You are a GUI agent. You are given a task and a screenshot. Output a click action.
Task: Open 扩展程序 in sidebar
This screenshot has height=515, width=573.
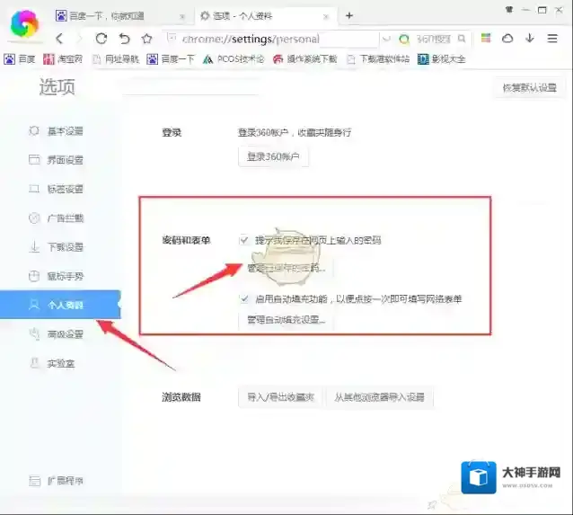tap(56, 481)
